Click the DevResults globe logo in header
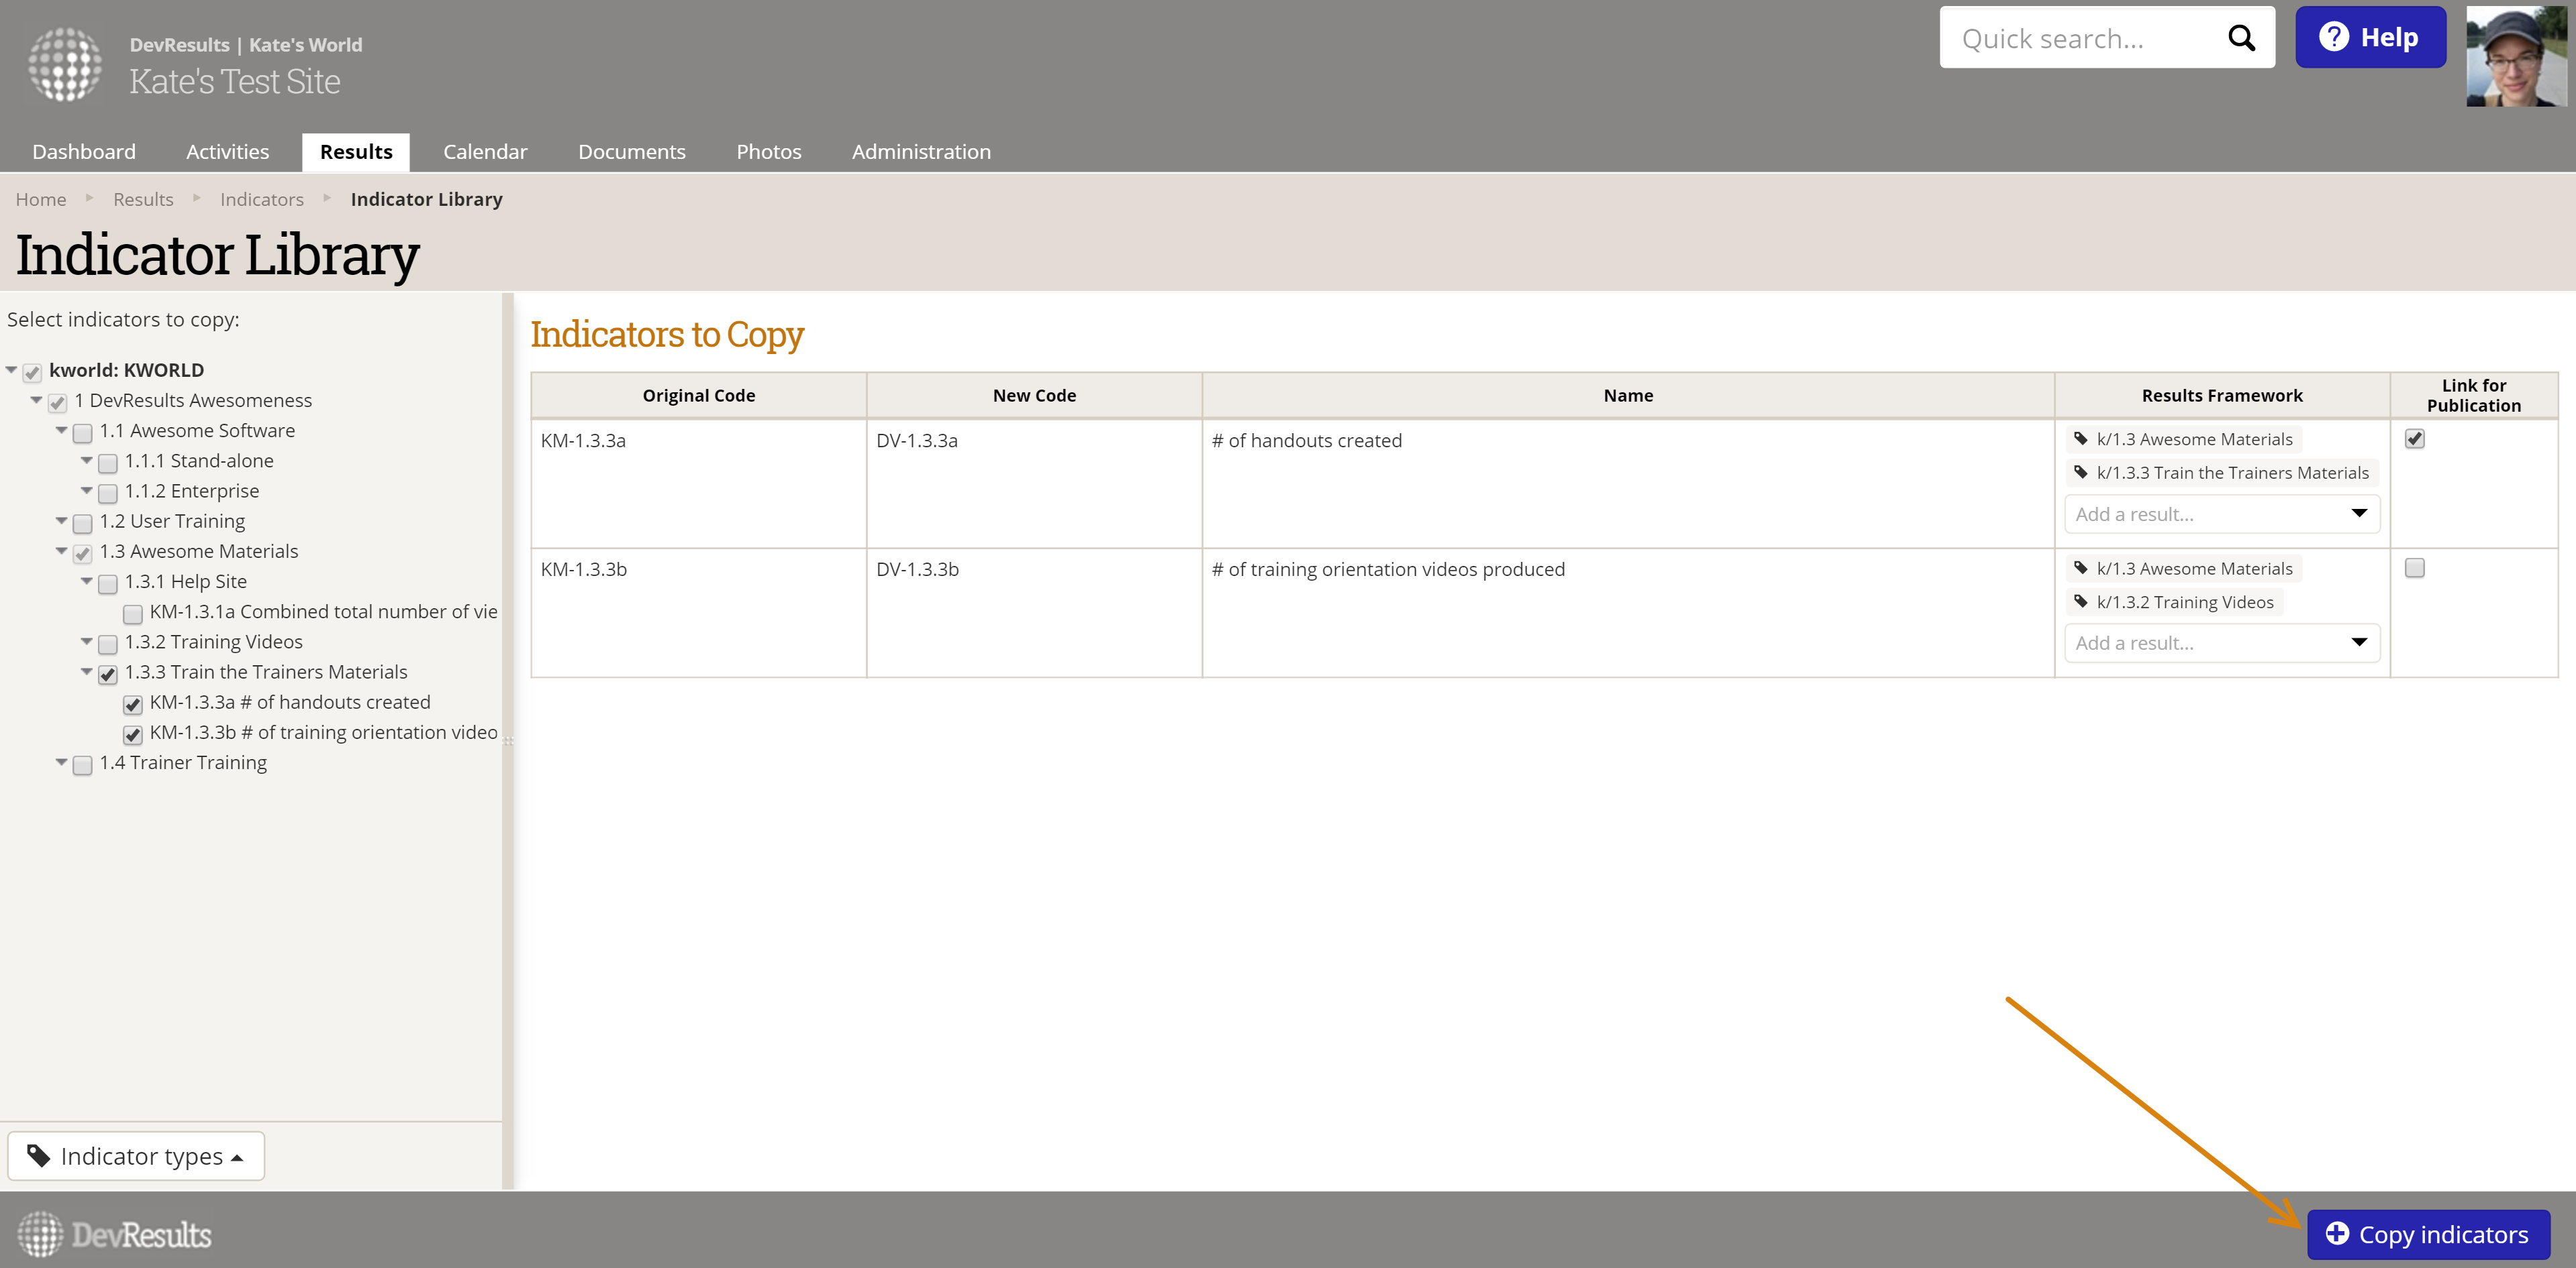2576x1268 pixels. (x=65, y=64)
